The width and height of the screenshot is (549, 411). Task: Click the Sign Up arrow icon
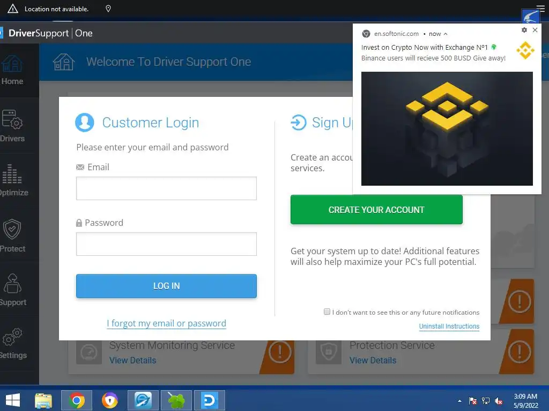[298, 123]
